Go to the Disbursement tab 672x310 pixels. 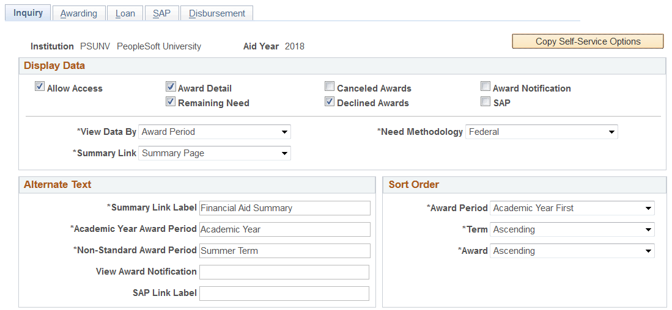pyautogui.click(x=217, y=13)
